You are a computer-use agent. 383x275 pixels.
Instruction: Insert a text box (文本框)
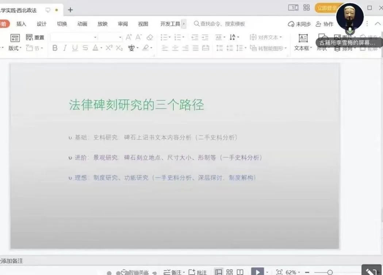click(x=303, y=42)
